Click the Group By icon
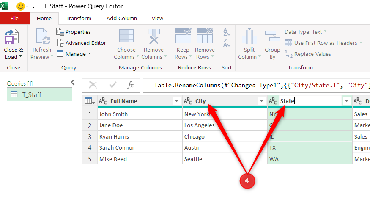The image size is (370, 219). [x=273, y=36]
